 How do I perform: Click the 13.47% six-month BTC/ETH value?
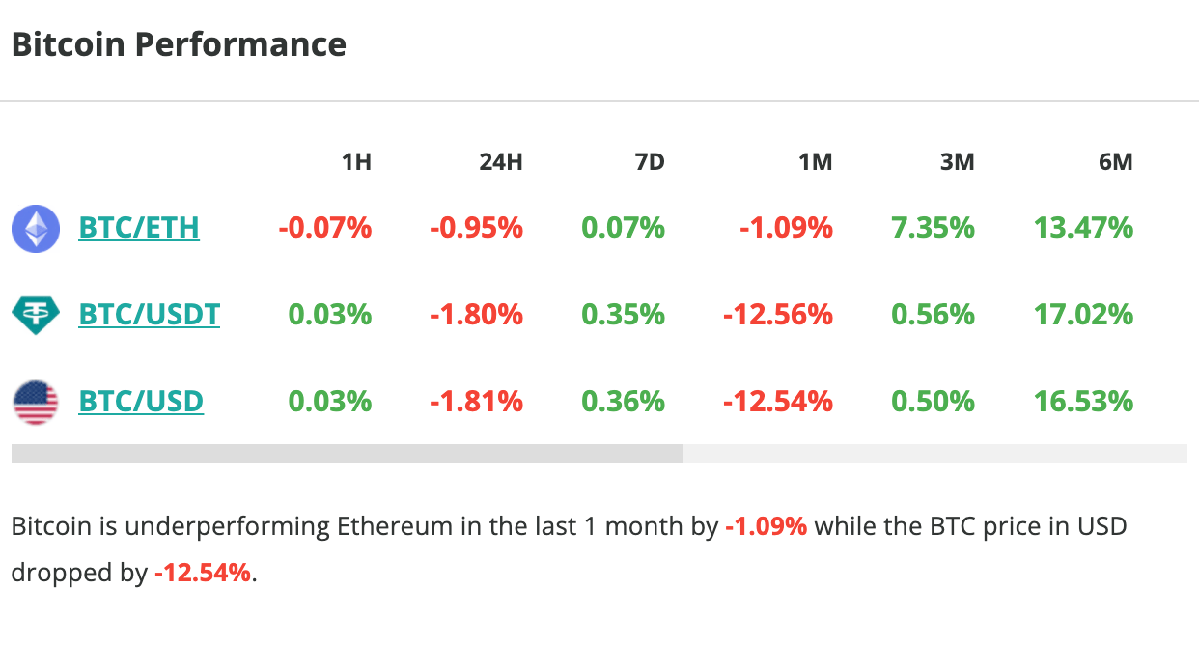1081,228
